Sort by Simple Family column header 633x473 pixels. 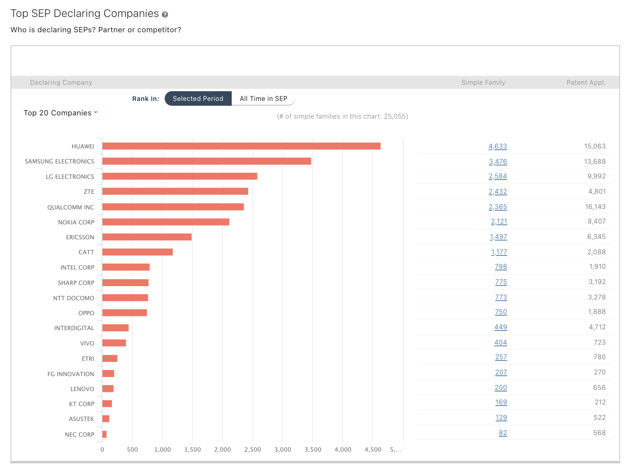[483, 82]
